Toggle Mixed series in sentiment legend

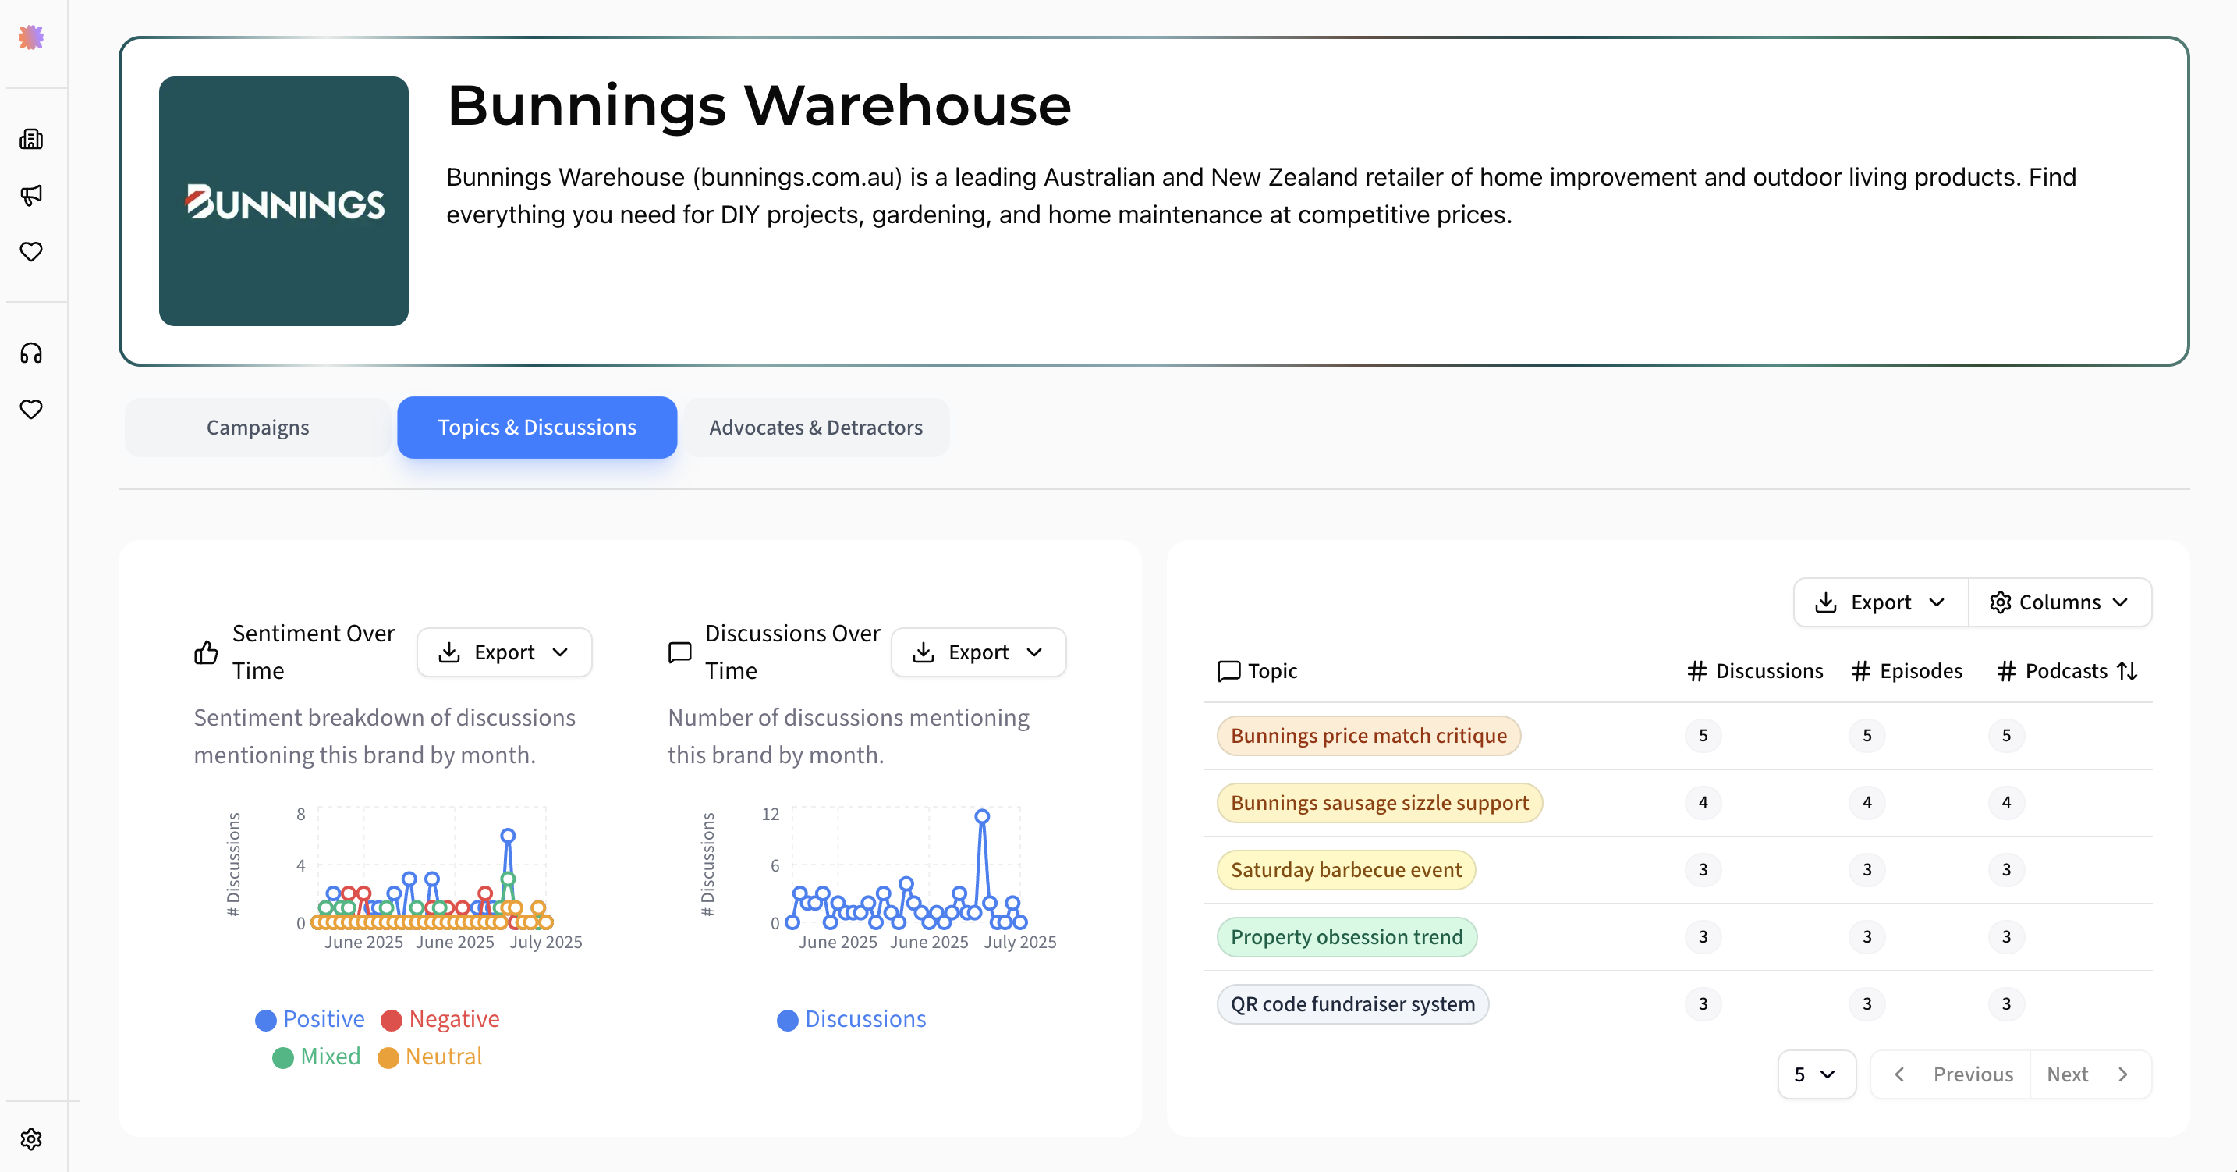[316, 1057]
